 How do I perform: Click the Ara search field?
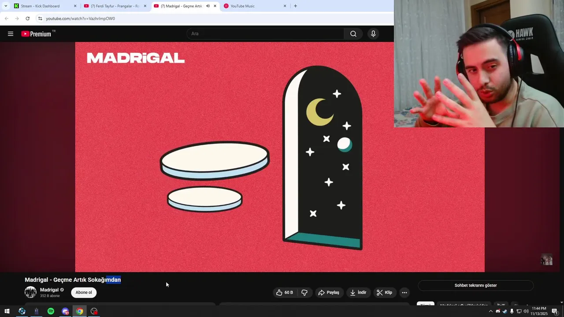point(266,34)
